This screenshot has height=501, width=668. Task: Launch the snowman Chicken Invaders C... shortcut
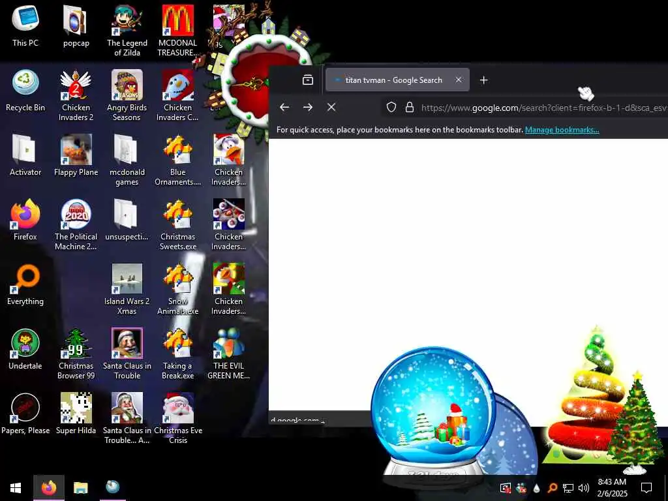(177, 95)
